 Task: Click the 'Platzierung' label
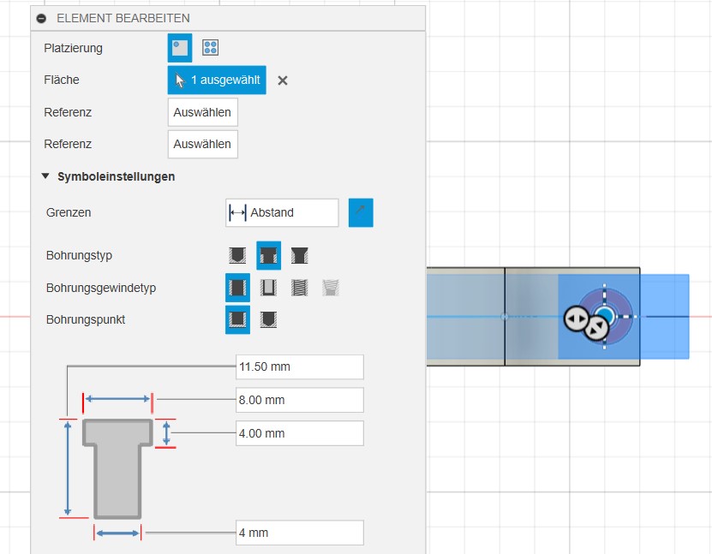(73, 48)
